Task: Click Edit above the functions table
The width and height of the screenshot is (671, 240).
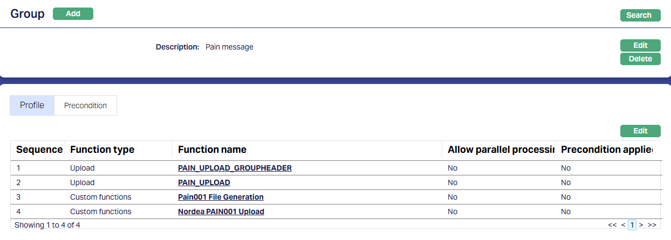Action: [x=640, y=131]
